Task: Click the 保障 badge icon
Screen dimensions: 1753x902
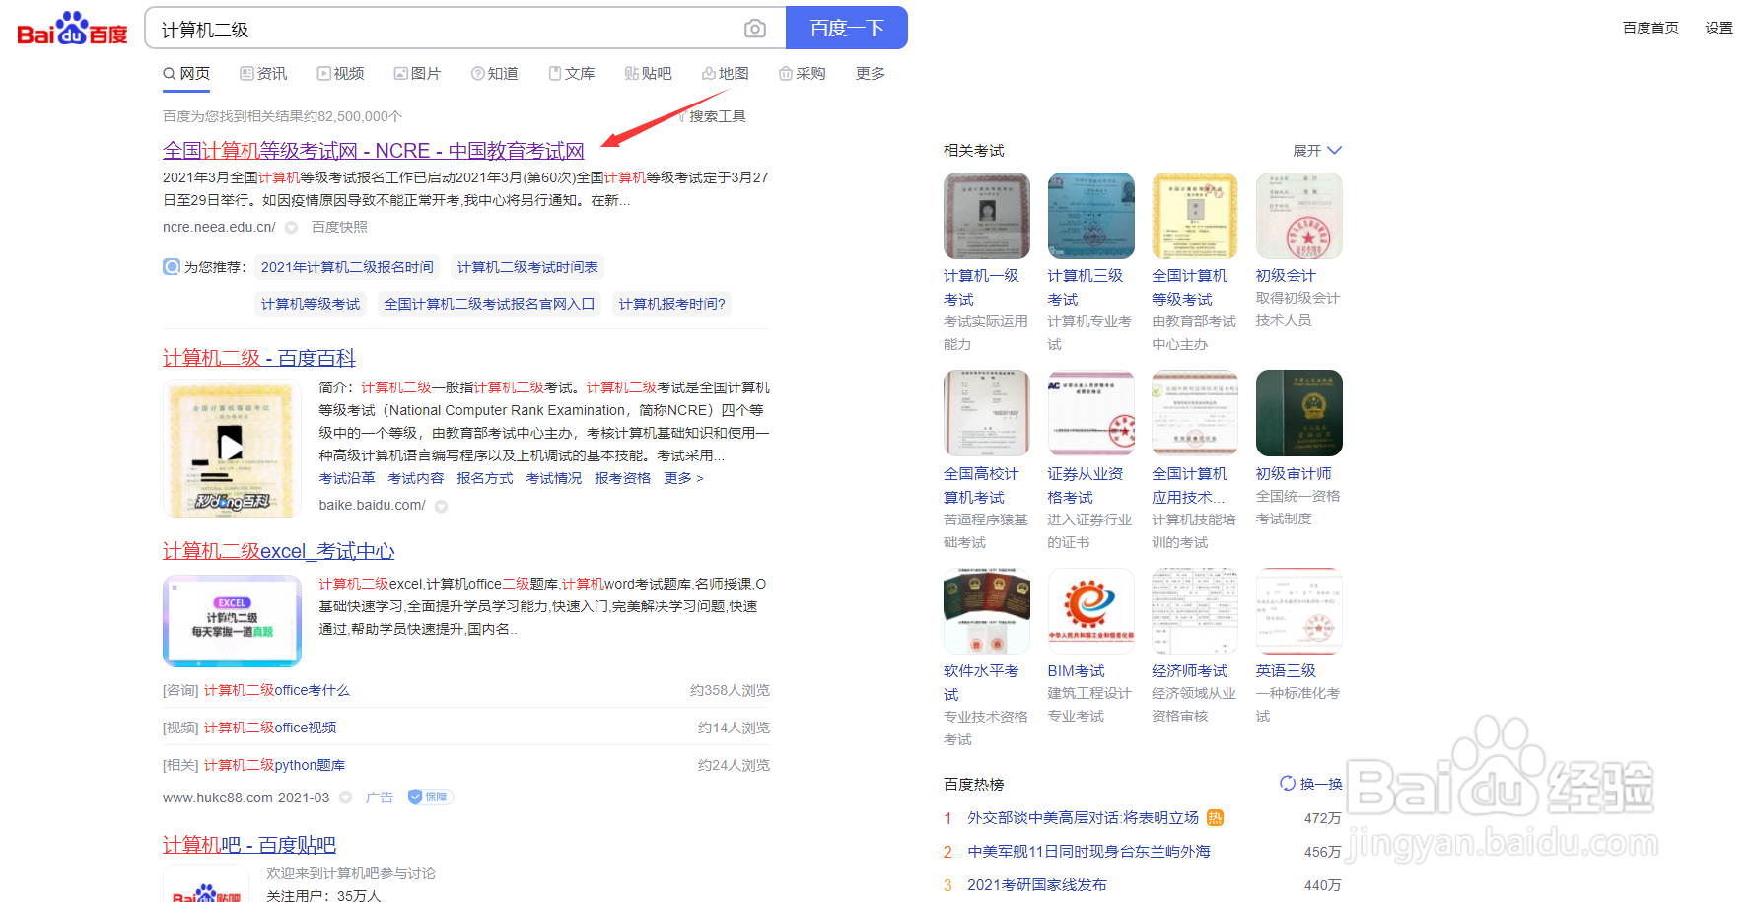Action: pyautogui.click(x=430, y=797)
